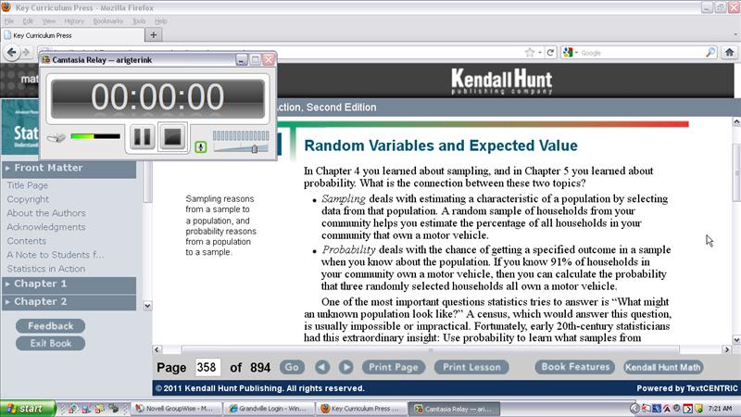This screenshot has height=417, width=741.
Task: Click the Feedback button
Action: click(x=51, y=326)
